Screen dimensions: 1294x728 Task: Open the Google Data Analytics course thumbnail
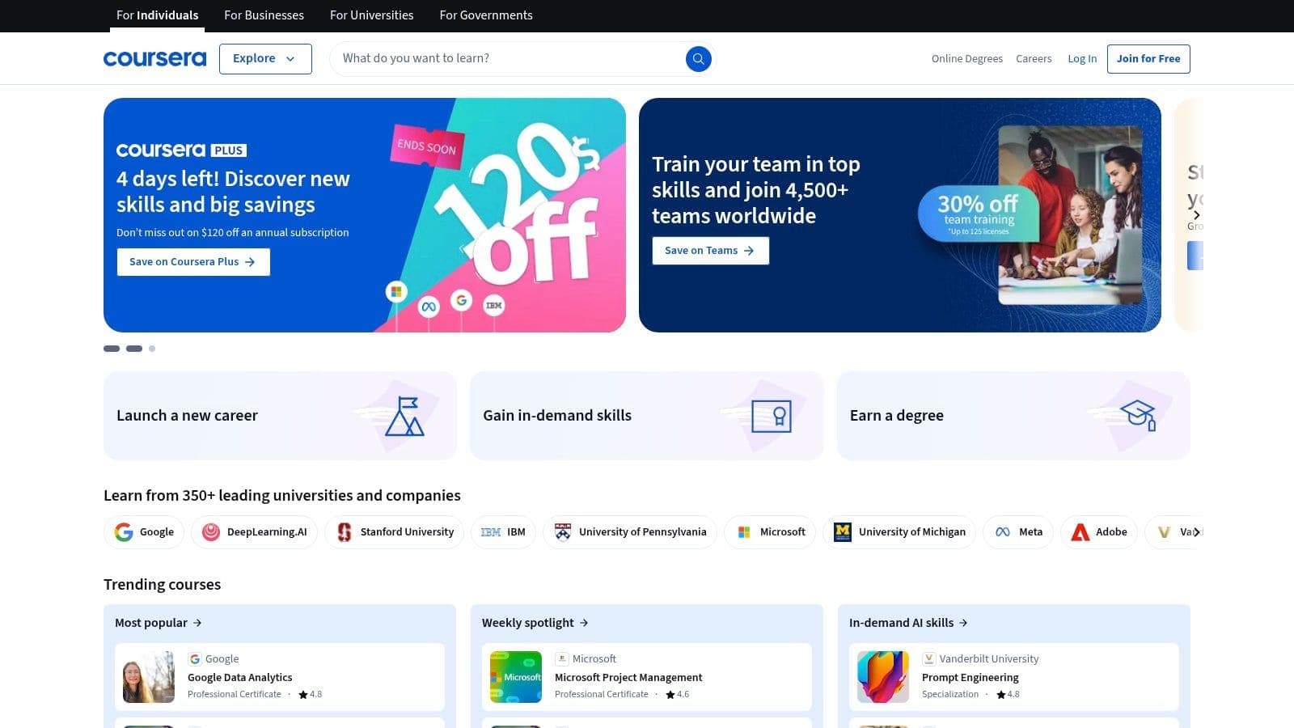(149, 677)
